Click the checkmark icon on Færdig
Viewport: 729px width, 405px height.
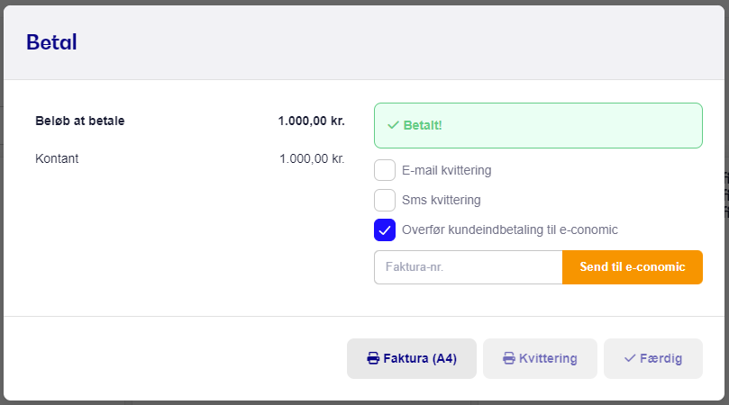pyautogui.click(x=630, y=358)
